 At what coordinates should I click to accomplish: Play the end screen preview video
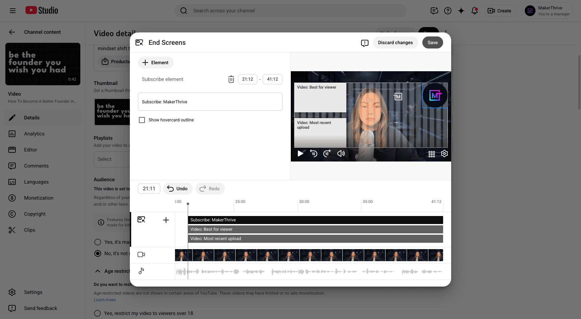[x=301, y=153]
